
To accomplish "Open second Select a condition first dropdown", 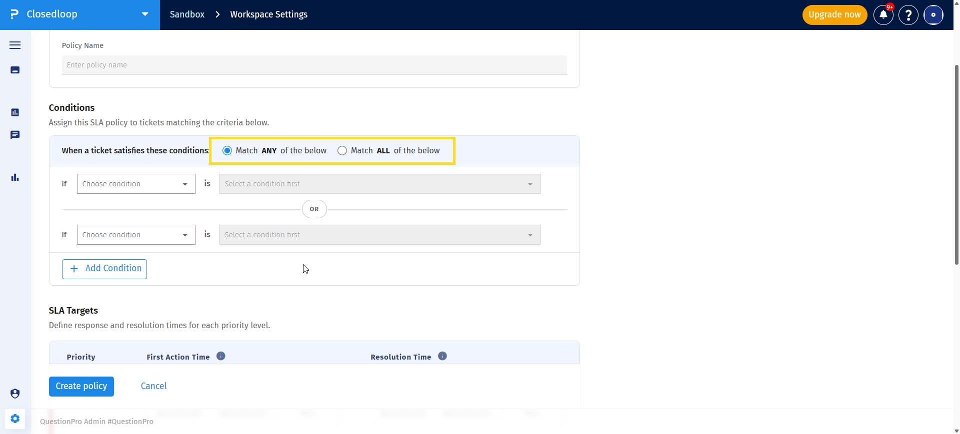I will pyautogui.click(x=380, y=235).
